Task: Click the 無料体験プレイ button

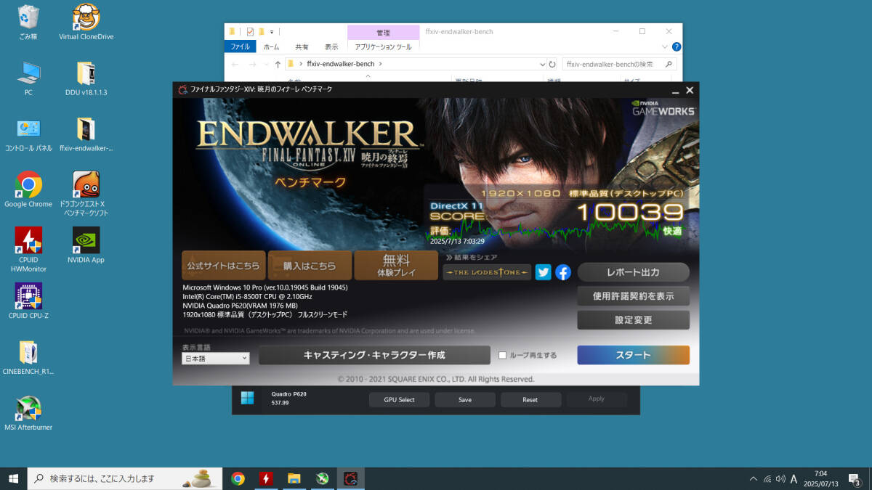Action: [396, 266]
